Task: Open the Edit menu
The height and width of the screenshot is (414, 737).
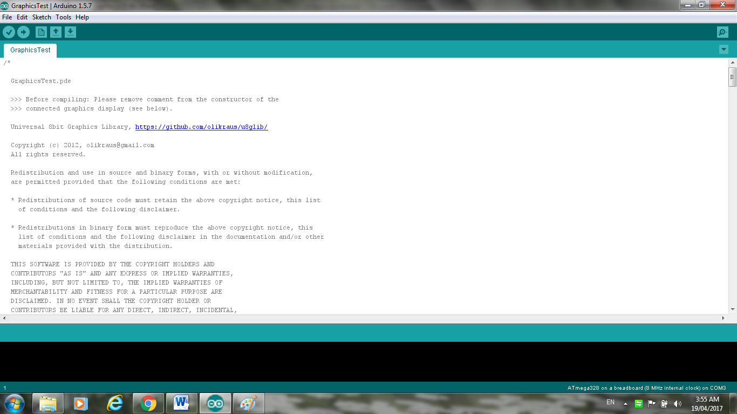Action: coord(22,17)
